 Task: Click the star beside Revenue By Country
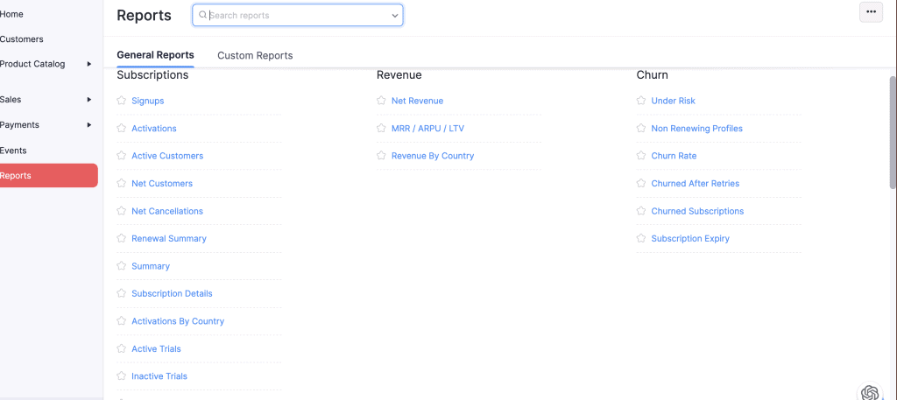click(x=381, y=156)
